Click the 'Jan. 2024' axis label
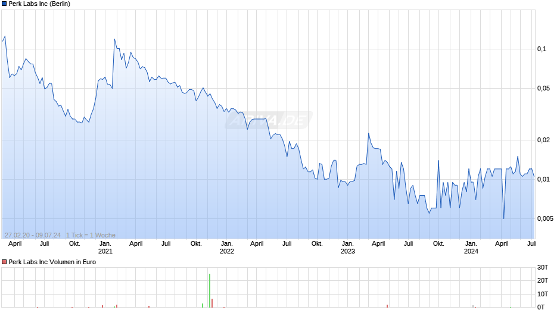This screenshot has height=313, width=560. pyautogui.click(x=471, y=248)
